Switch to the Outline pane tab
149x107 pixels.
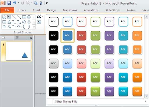coord(17,38)
